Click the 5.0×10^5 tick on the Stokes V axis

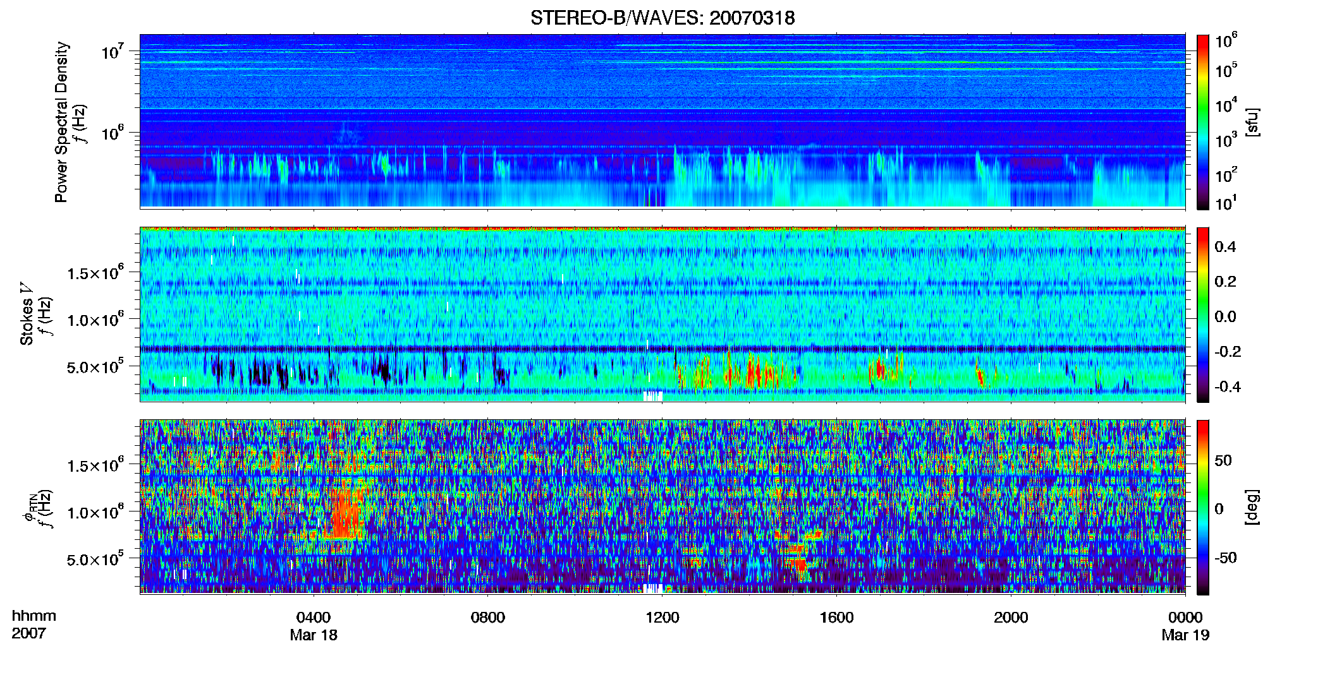coord(95,366)
